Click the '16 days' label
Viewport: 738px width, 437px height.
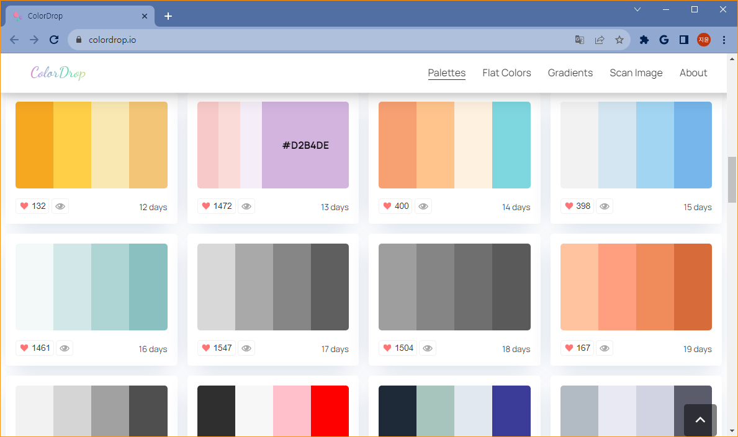click(x=153, y=349)
